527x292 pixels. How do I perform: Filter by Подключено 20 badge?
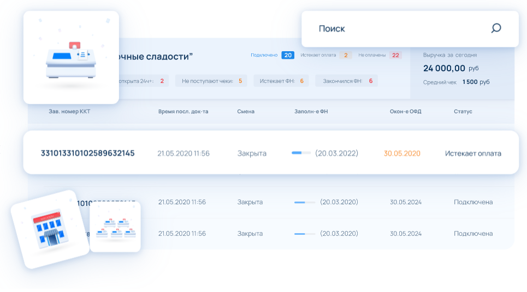tap(273, 55)
